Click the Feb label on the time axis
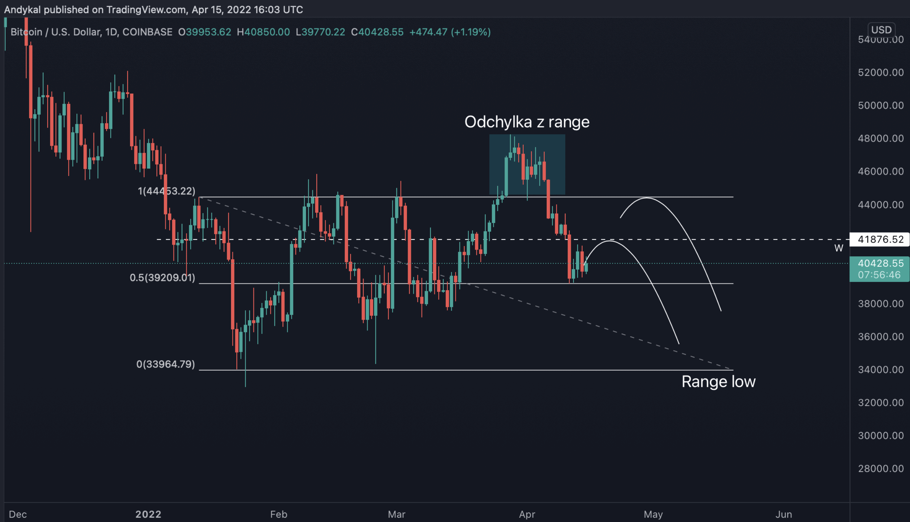 (x=278, y=515)
